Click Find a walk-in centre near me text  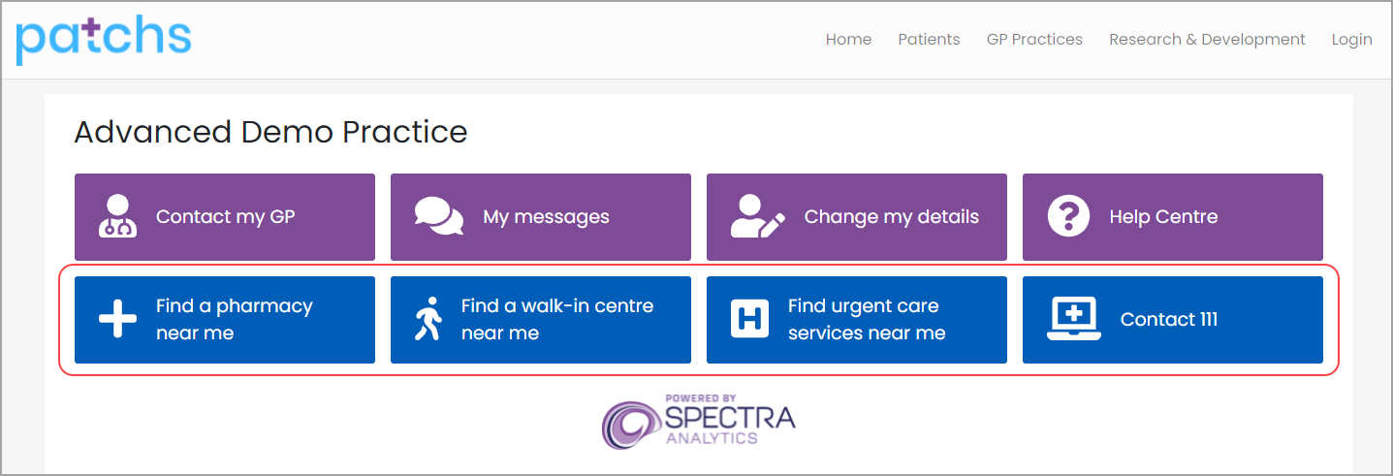[x=556, y=319]
